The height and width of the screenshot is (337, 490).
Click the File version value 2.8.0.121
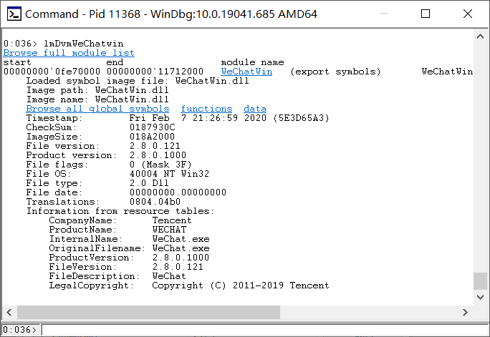(x=155, y=146)
